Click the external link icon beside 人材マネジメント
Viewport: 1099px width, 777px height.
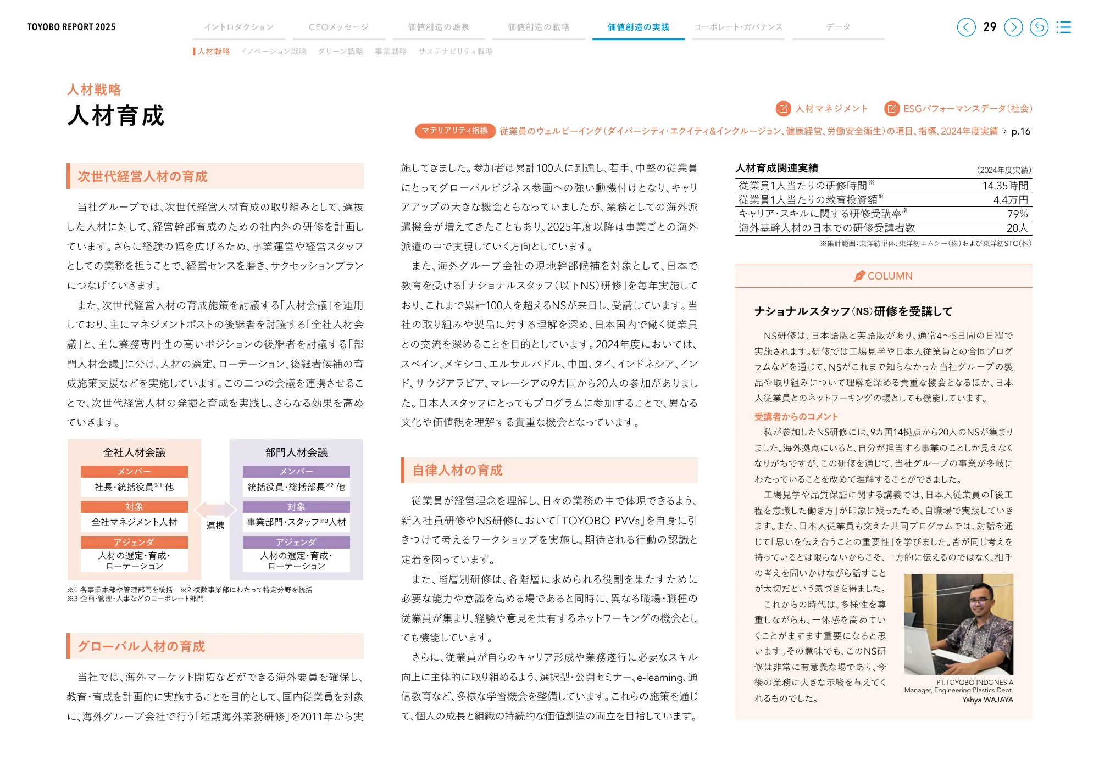pos(782,108)
